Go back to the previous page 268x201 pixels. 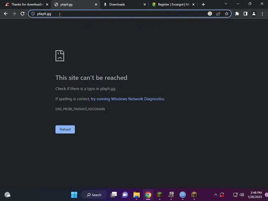tap(6, 14)
